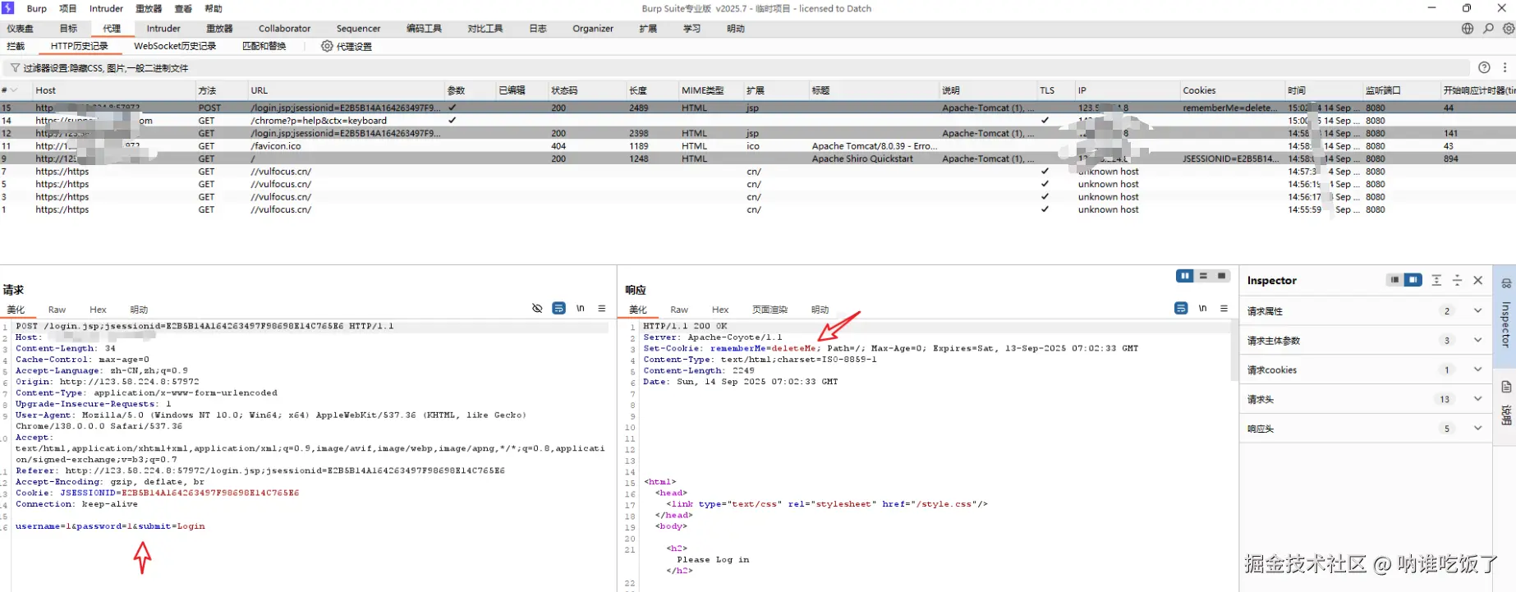Image resolution: width=1516 pixels, height=592 pixels.
Task: Select the Raw tab in request panel
Action: 57,310
